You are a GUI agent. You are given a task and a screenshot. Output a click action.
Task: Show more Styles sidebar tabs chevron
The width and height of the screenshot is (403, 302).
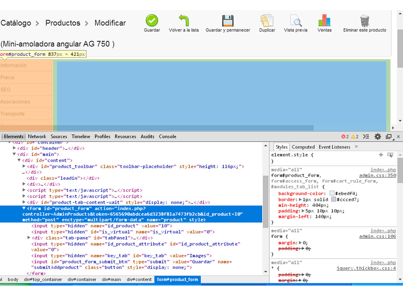(x=356, y=147)
